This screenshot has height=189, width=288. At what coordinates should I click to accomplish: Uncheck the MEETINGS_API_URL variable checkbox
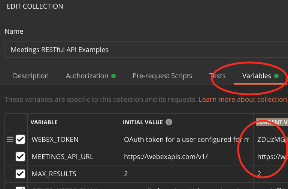point(20,156)
